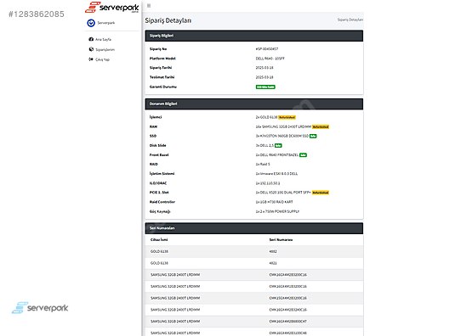The image size is (449, 336).
Task: Click the RAM label
Action: point(153,126)
